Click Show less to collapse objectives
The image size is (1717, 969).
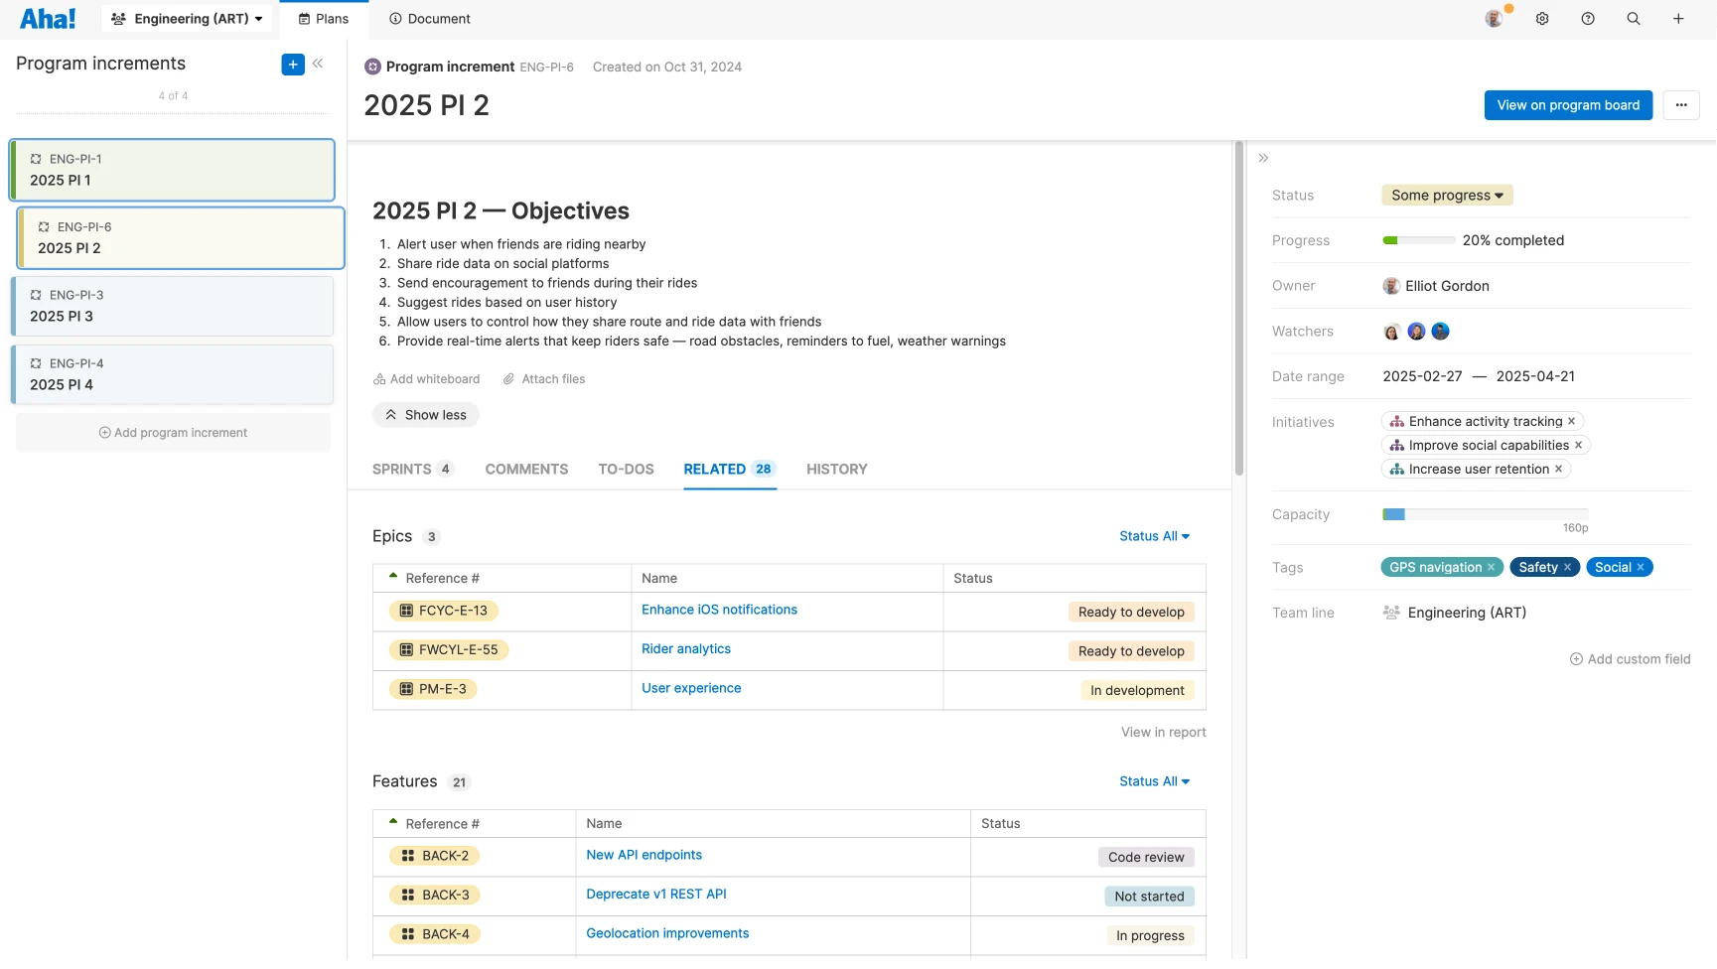[425, 414]
